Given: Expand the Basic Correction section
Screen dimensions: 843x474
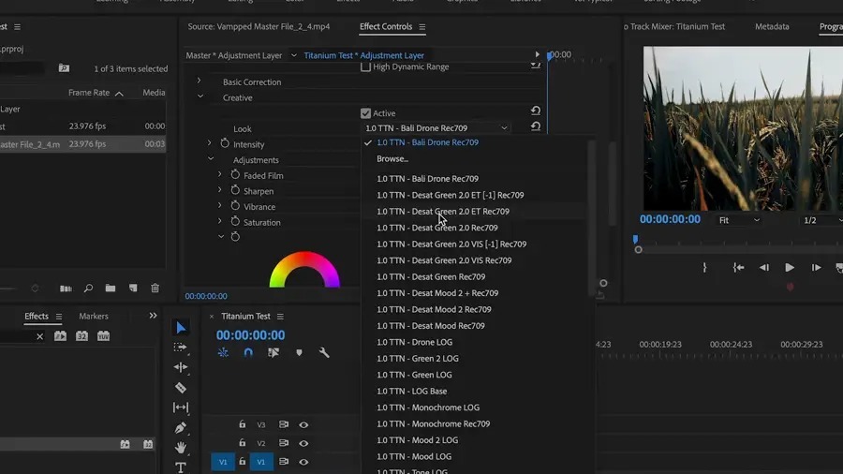Looking at the screenshot, I should coord(199,81).
